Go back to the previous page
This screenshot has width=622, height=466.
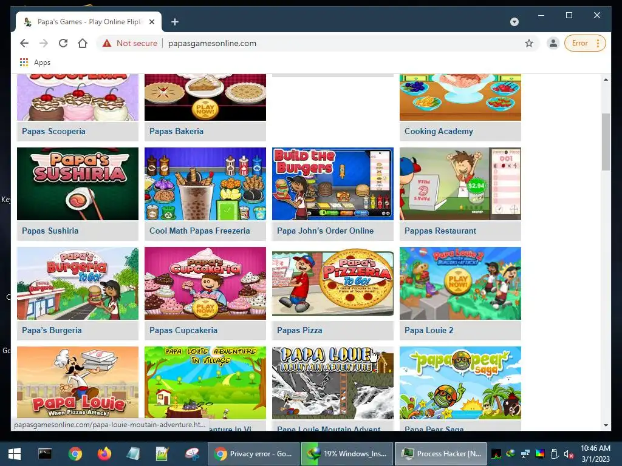[24, 43]
